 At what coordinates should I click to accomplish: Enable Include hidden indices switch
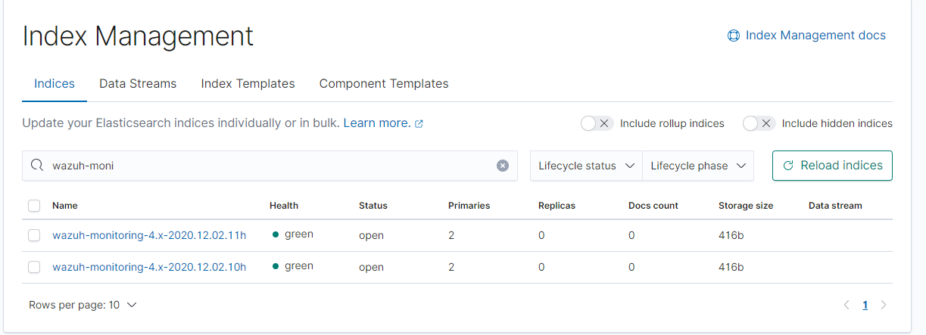759,123
